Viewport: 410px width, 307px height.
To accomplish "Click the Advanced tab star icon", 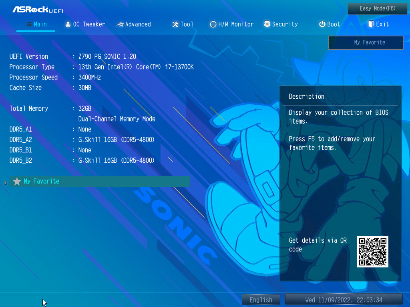I will 120,24.
